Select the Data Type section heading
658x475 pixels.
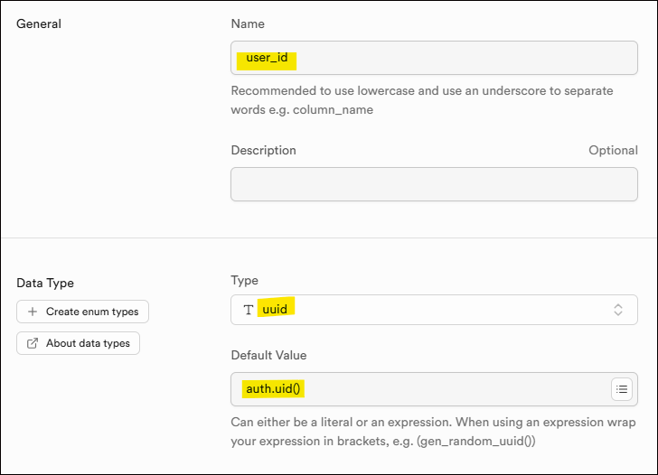coord(45,283)
